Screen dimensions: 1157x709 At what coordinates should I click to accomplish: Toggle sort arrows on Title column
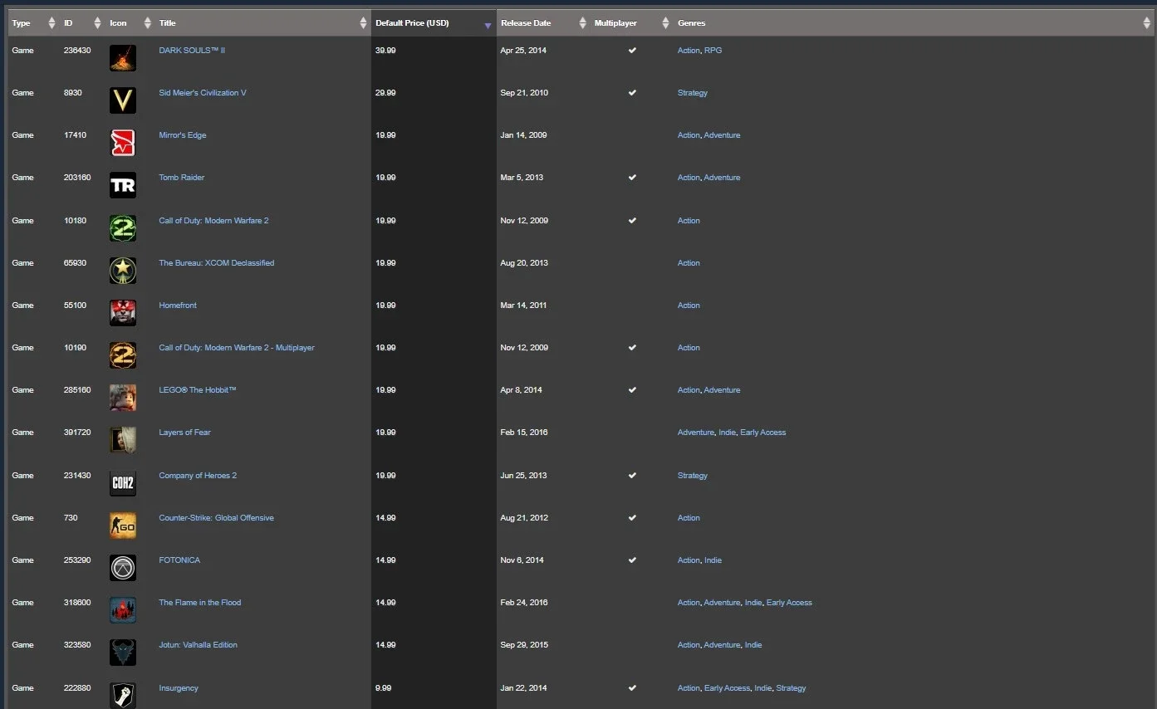point(363,23)
